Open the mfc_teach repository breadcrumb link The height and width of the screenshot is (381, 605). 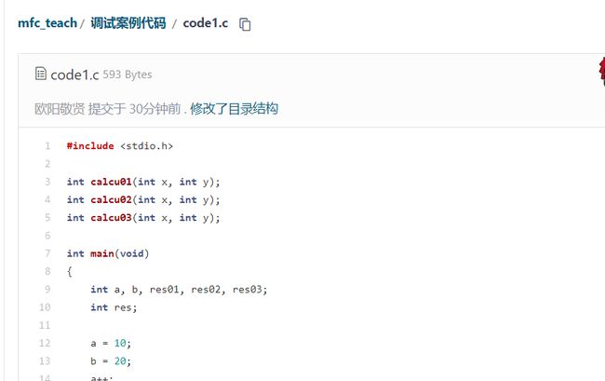[x=47, y=23]
